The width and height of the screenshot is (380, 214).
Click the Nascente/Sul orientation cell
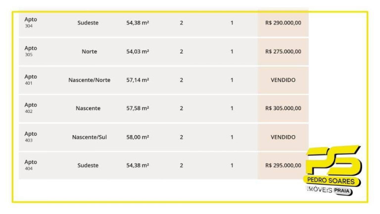point(89,137)
